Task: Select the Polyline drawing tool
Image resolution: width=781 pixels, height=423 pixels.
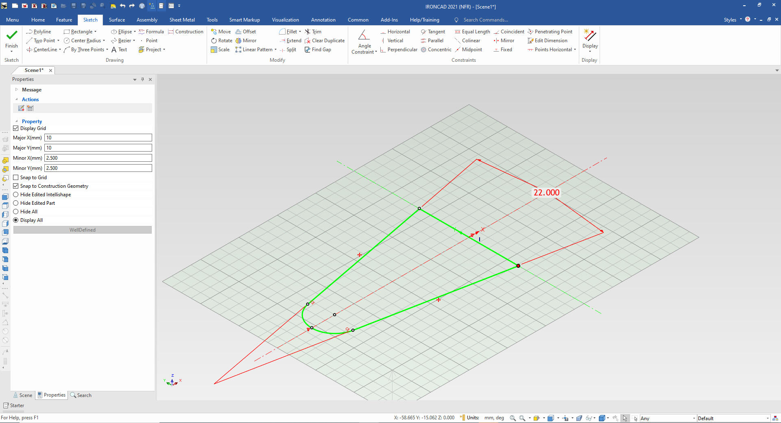Action: tap(38, 32)
